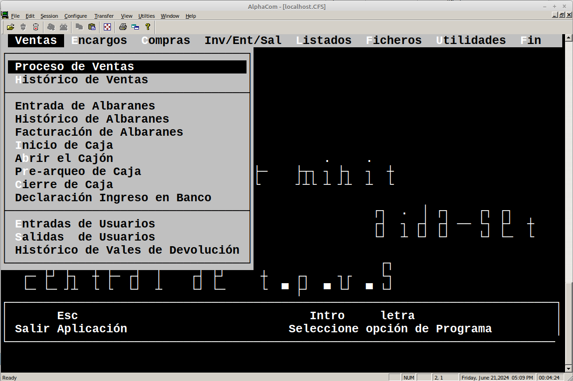
Task: Select Cierre de Caja entry
Action: tap(64, 185)
